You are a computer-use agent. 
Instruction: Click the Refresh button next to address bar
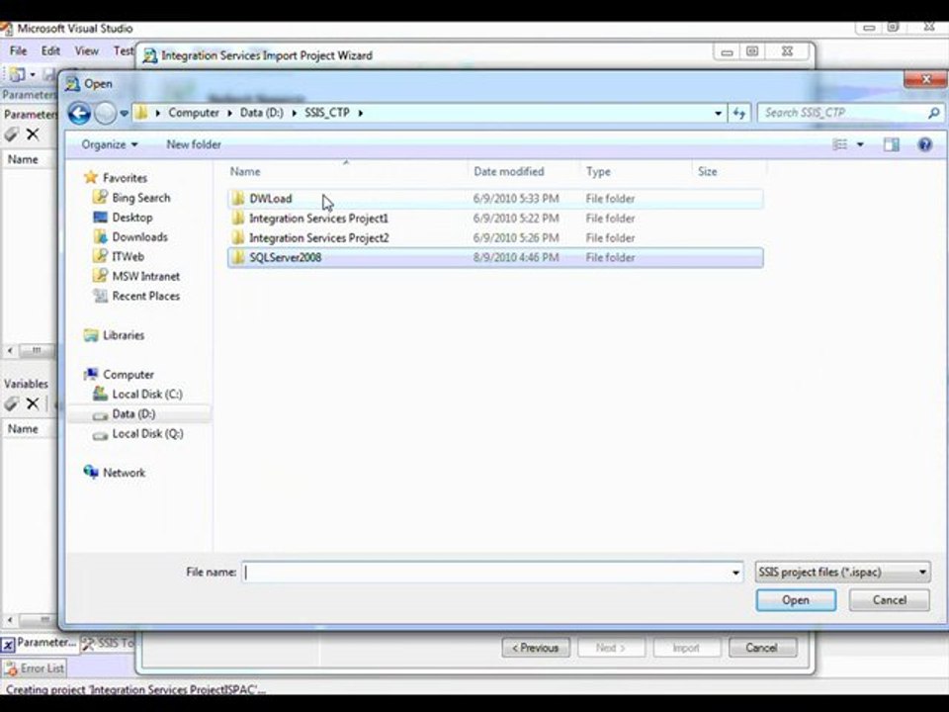pos(739,113)
